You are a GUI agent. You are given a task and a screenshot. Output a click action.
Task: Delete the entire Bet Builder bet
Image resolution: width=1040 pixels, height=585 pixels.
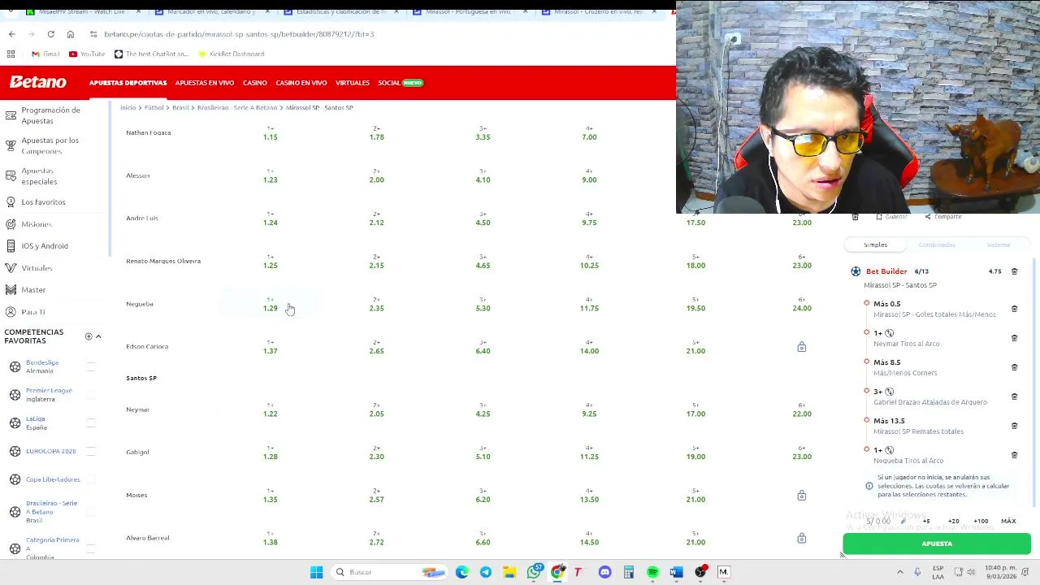[1014, 271]
